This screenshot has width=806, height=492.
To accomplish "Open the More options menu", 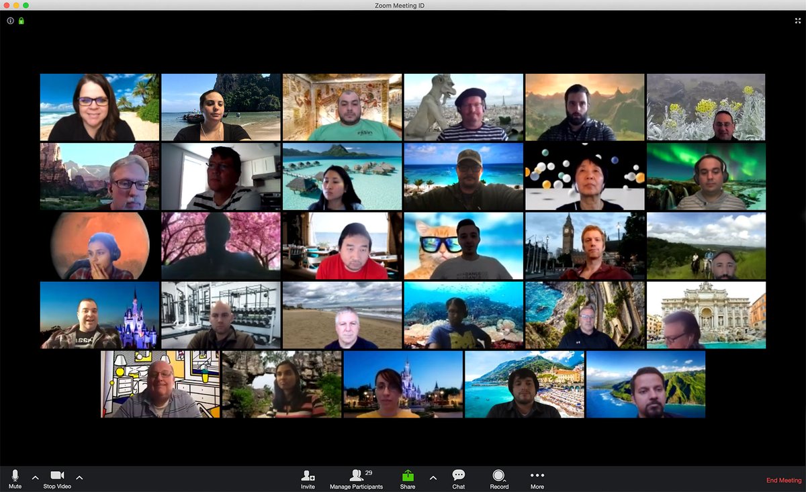I will (x=537, y=479).
